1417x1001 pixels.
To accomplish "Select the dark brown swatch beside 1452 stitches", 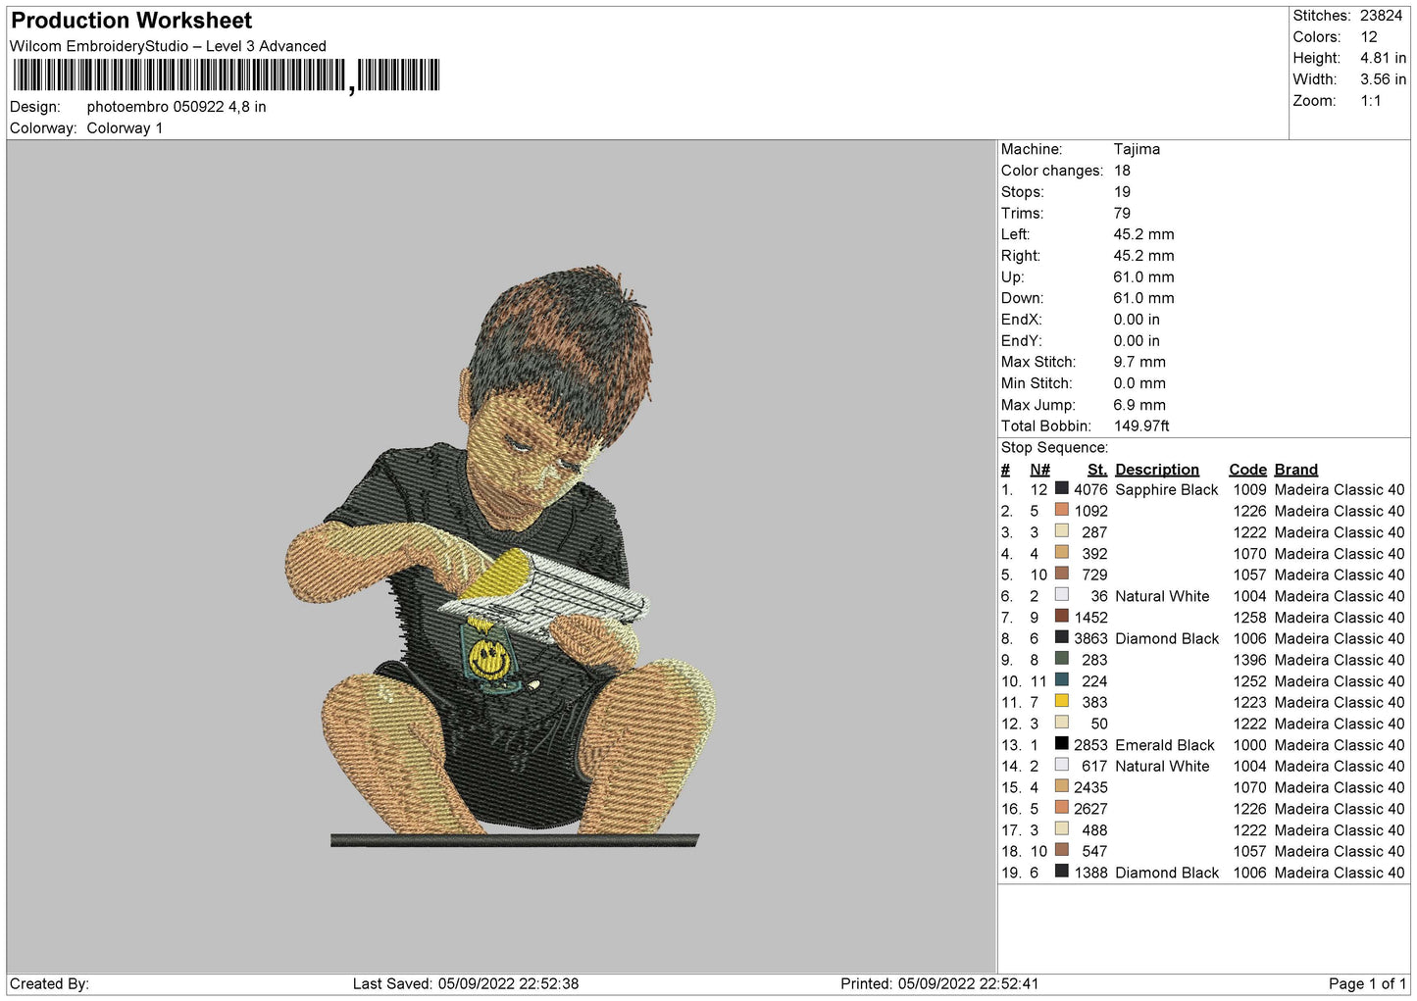I will point(1061,616).
